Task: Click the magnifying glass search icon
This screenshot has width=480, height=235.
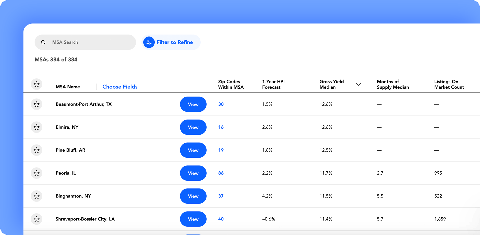Action: point(43,42)
